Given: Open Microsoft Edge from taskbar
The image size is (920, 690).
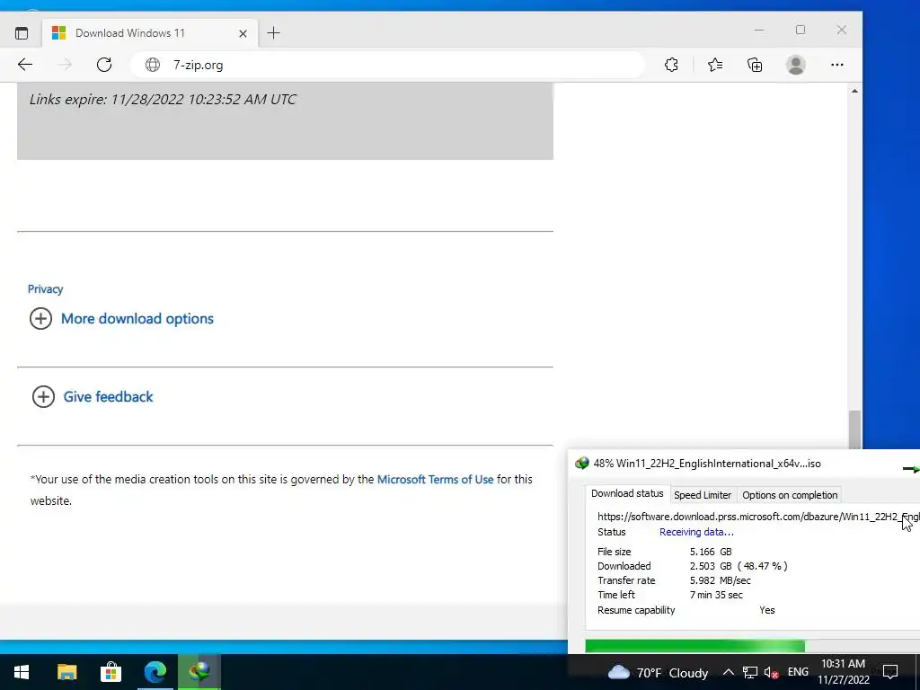Looking at the screenshot, I should coord(155,672).
